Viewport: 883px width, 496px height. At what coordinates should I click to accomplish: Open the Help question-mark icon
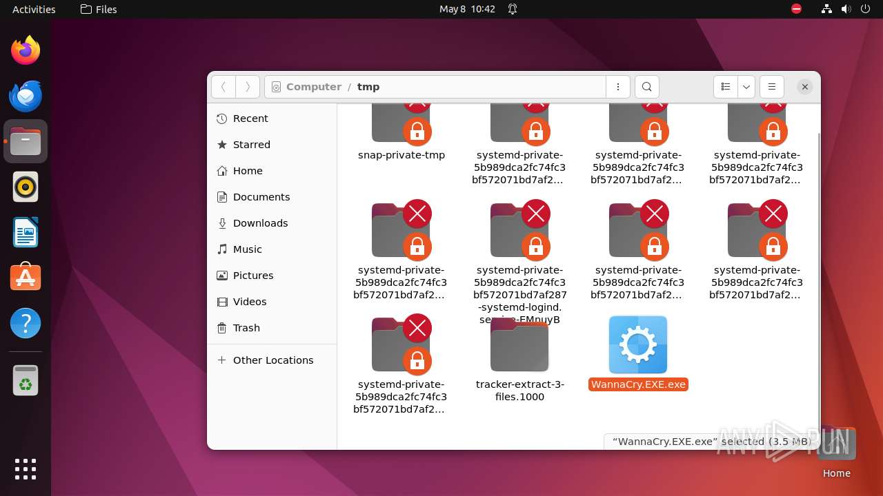[26, 323]
